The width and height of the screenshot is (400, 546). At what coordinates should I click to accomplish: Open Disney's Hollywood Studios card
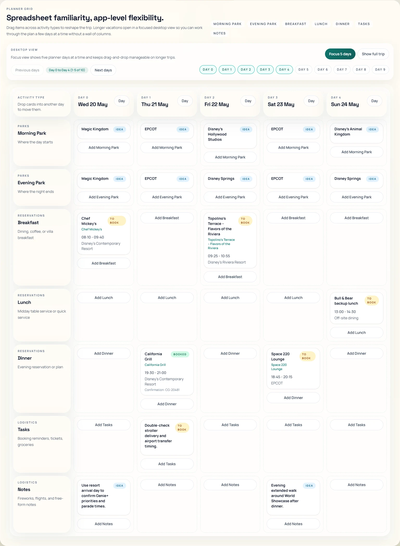(230, 136)
